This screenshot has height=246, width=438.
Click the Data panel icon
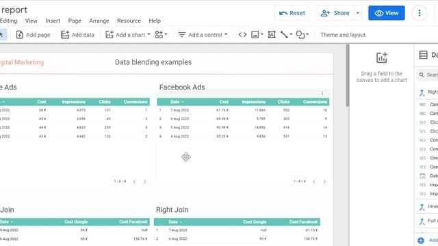pos(423,55)
